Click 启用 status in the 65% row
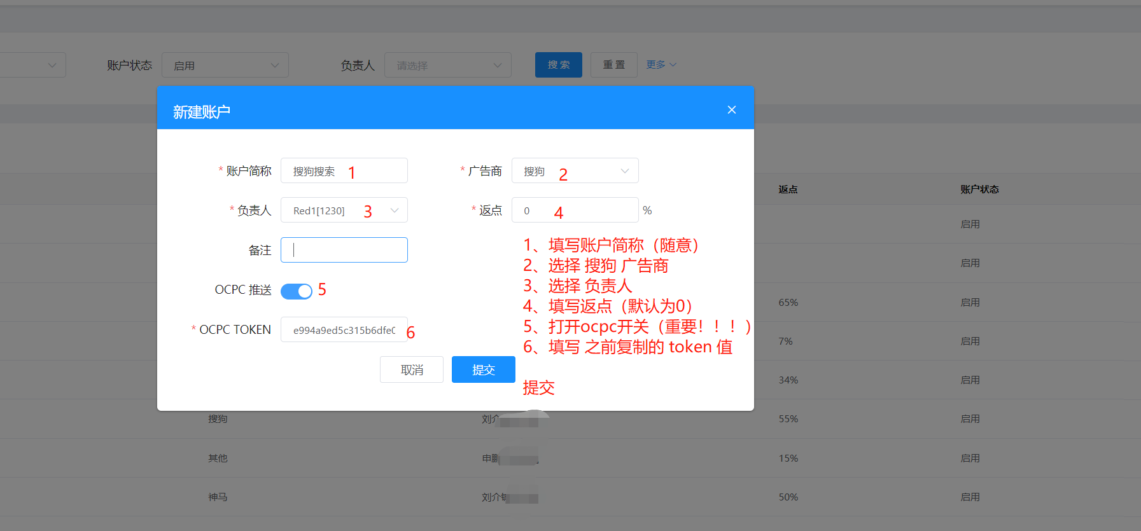 click(x=970, y=303)
